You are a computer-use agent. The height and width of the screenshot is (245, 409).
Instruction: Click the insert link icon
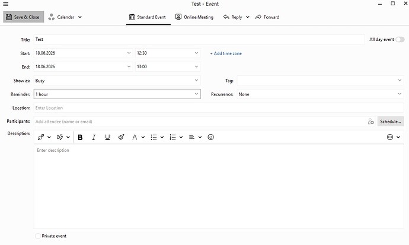tap(41, 137)
